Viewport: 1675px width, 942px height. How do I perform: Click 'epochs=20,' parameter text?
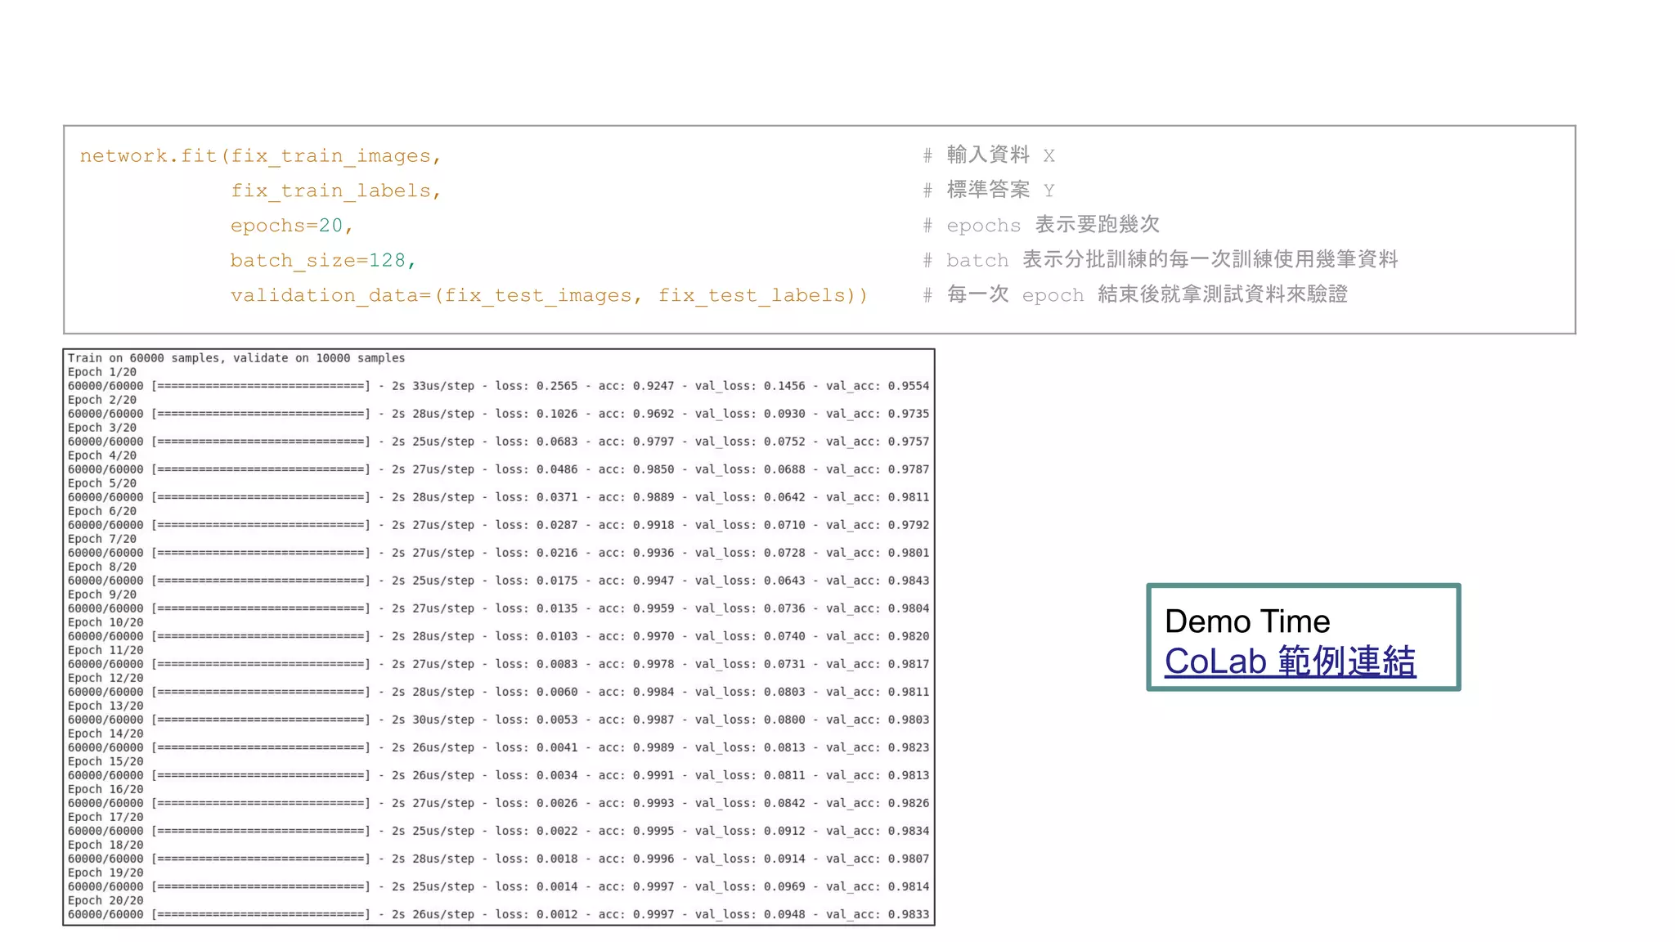click(x=292, y=226)
